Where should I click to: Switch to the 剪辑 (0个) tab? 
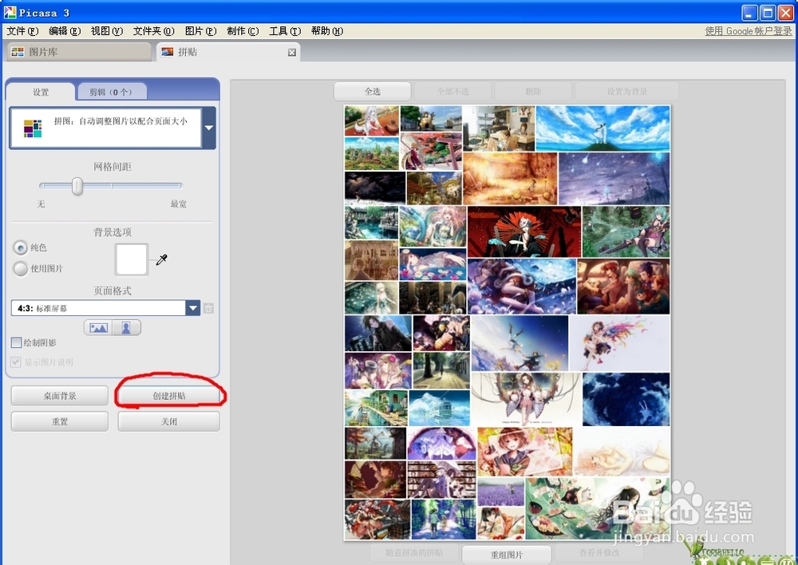coord(112,92)
